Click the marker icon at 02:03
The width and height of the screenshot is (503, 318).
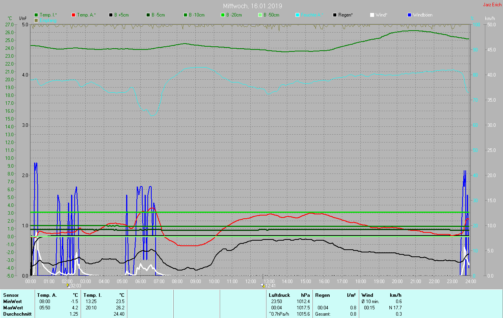tap(68, 285)
